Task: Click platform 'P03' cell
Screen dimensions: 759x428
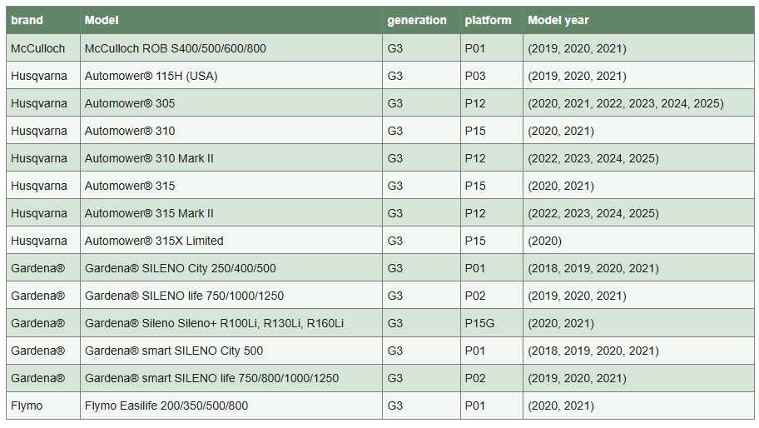Action: click(x=491, y=76)
